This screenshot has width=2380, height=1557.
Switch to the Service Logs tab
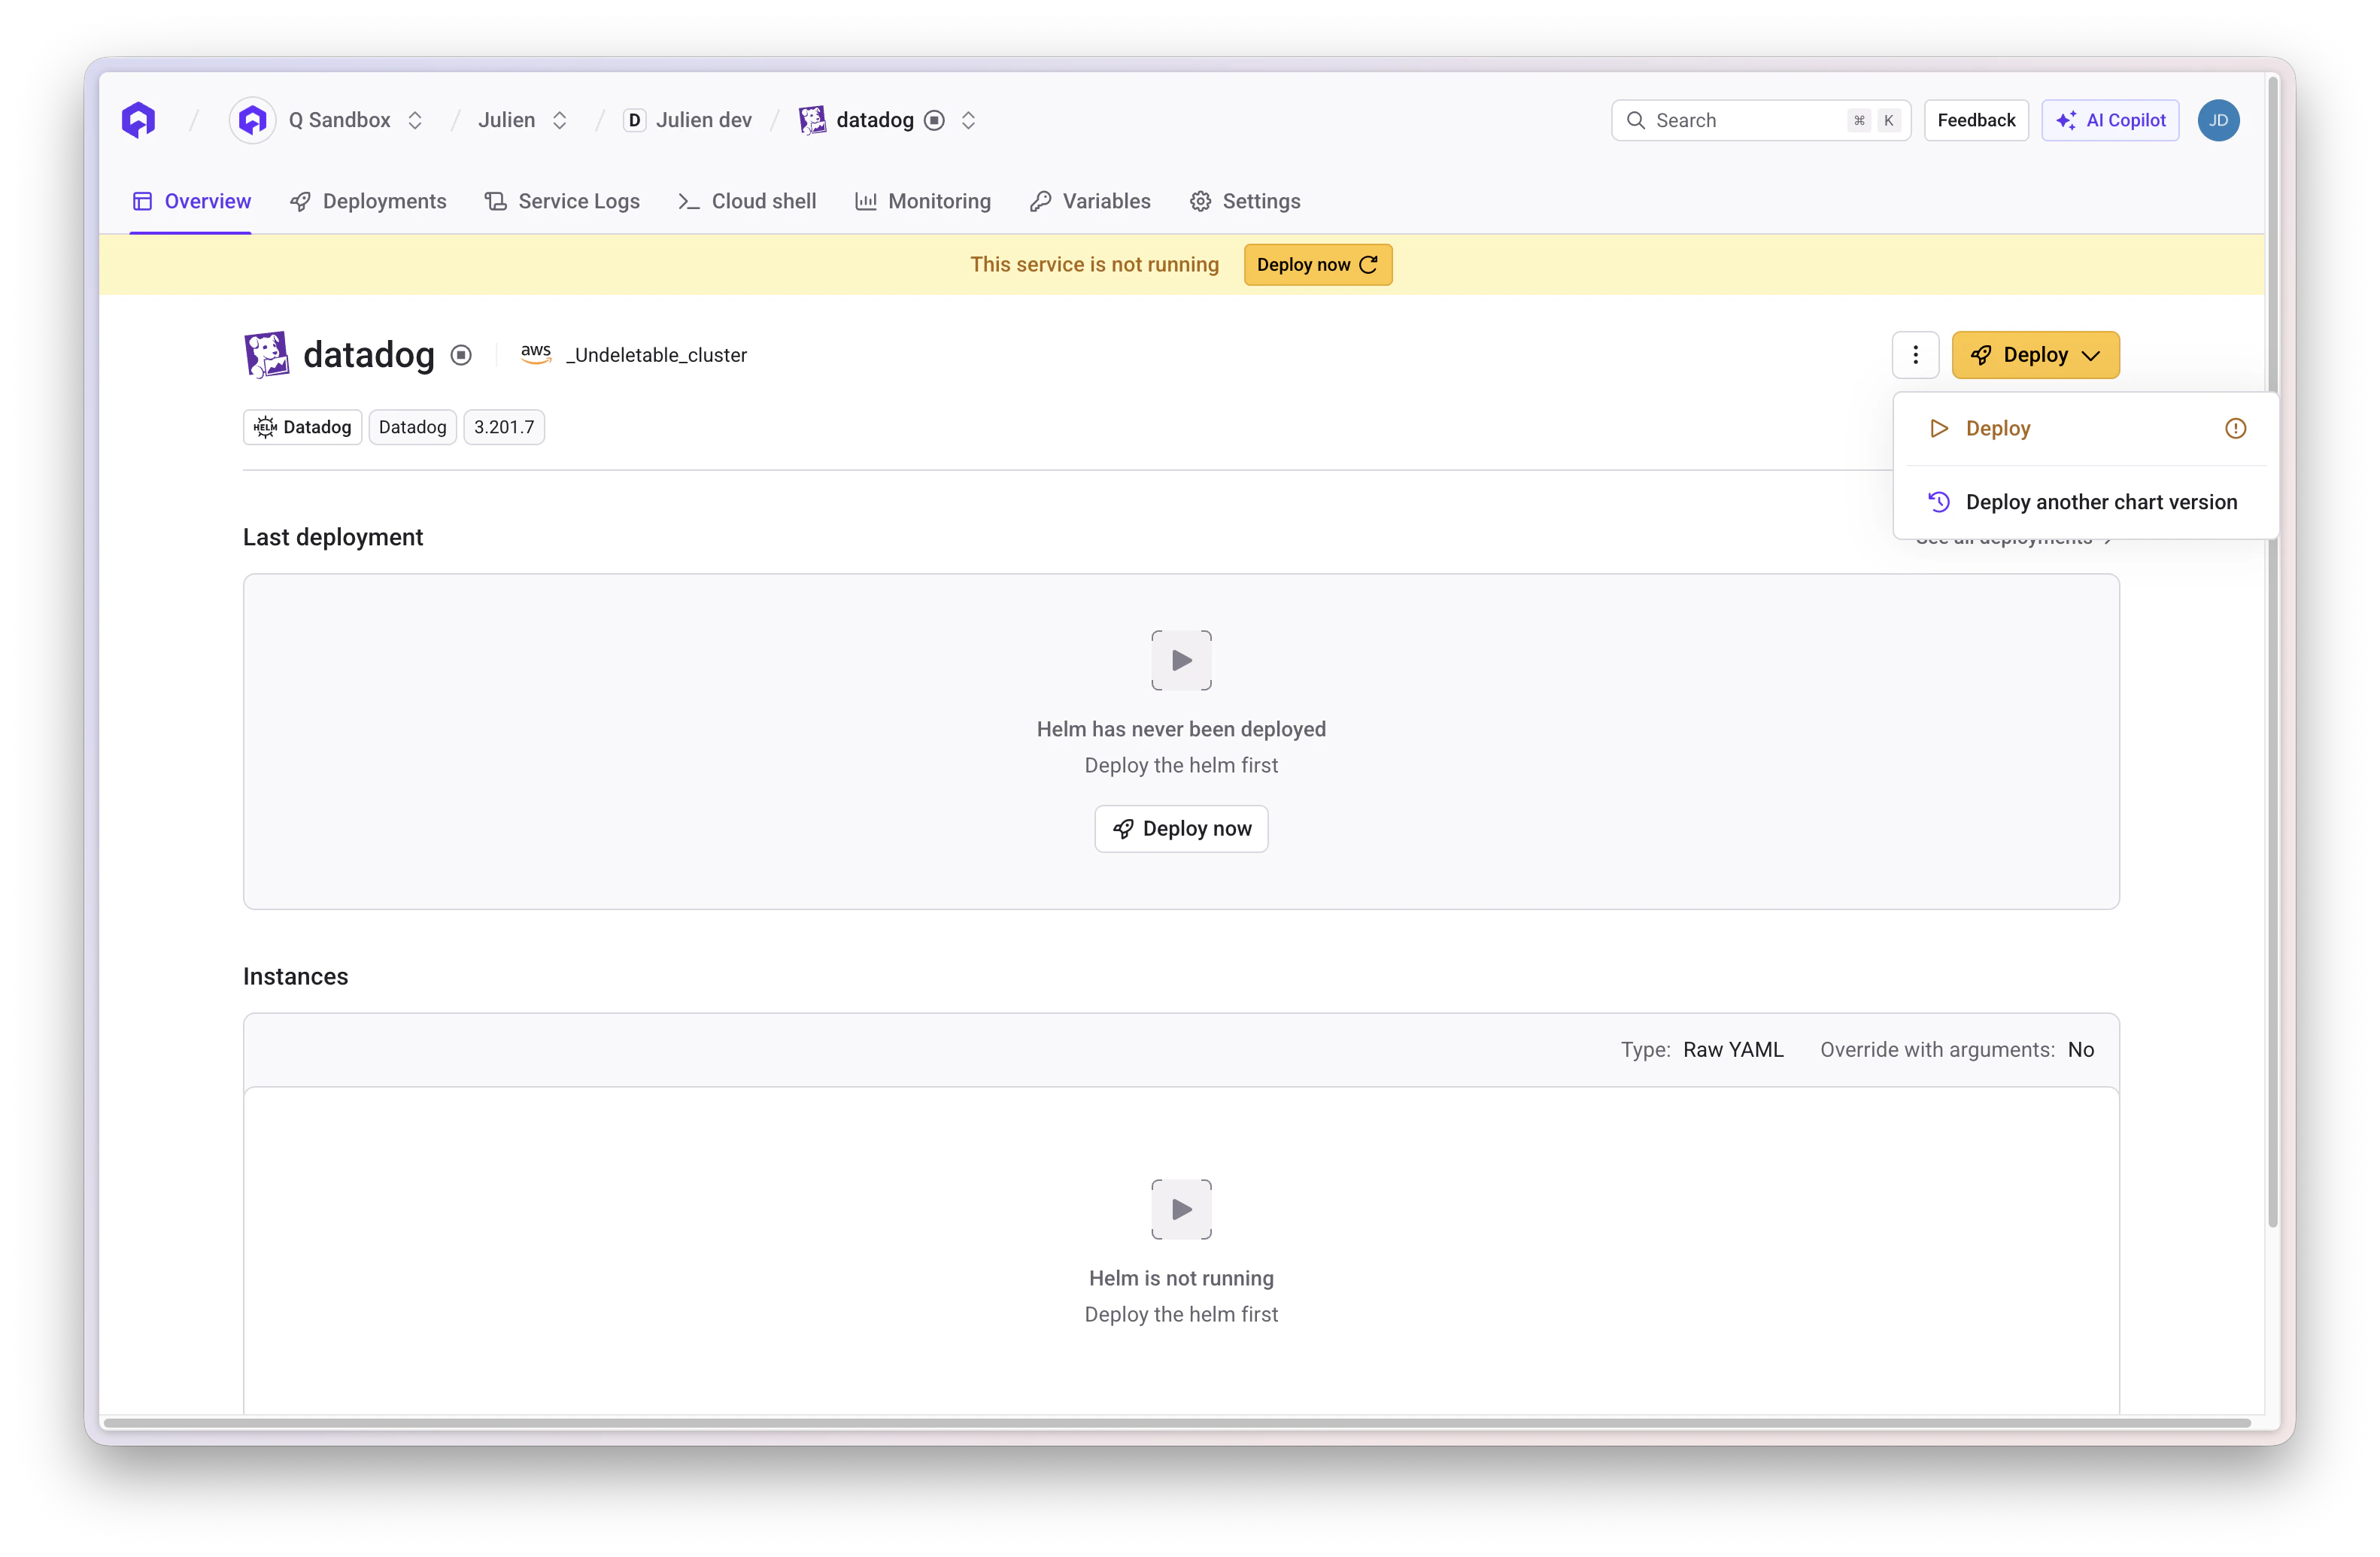[562, 201]
